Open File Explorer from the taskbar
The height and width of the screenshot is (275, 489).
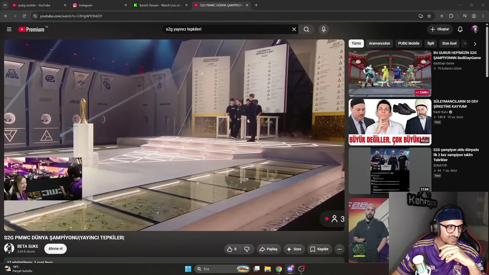click(x=267, y=269)
